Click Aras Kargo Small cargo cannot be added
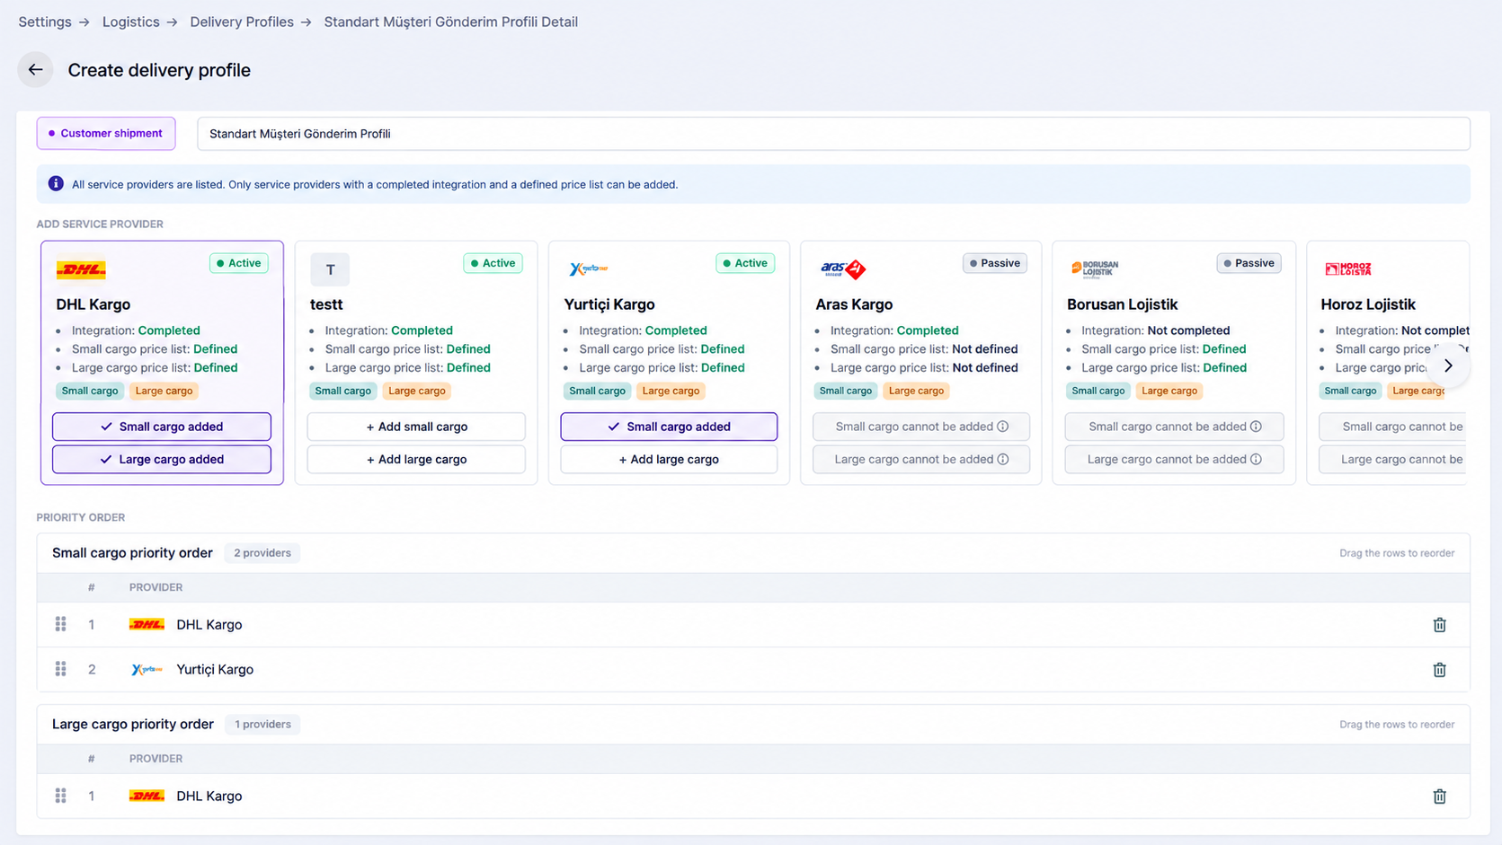This screenshot has height=845, width=1502. tap(921, 427)
